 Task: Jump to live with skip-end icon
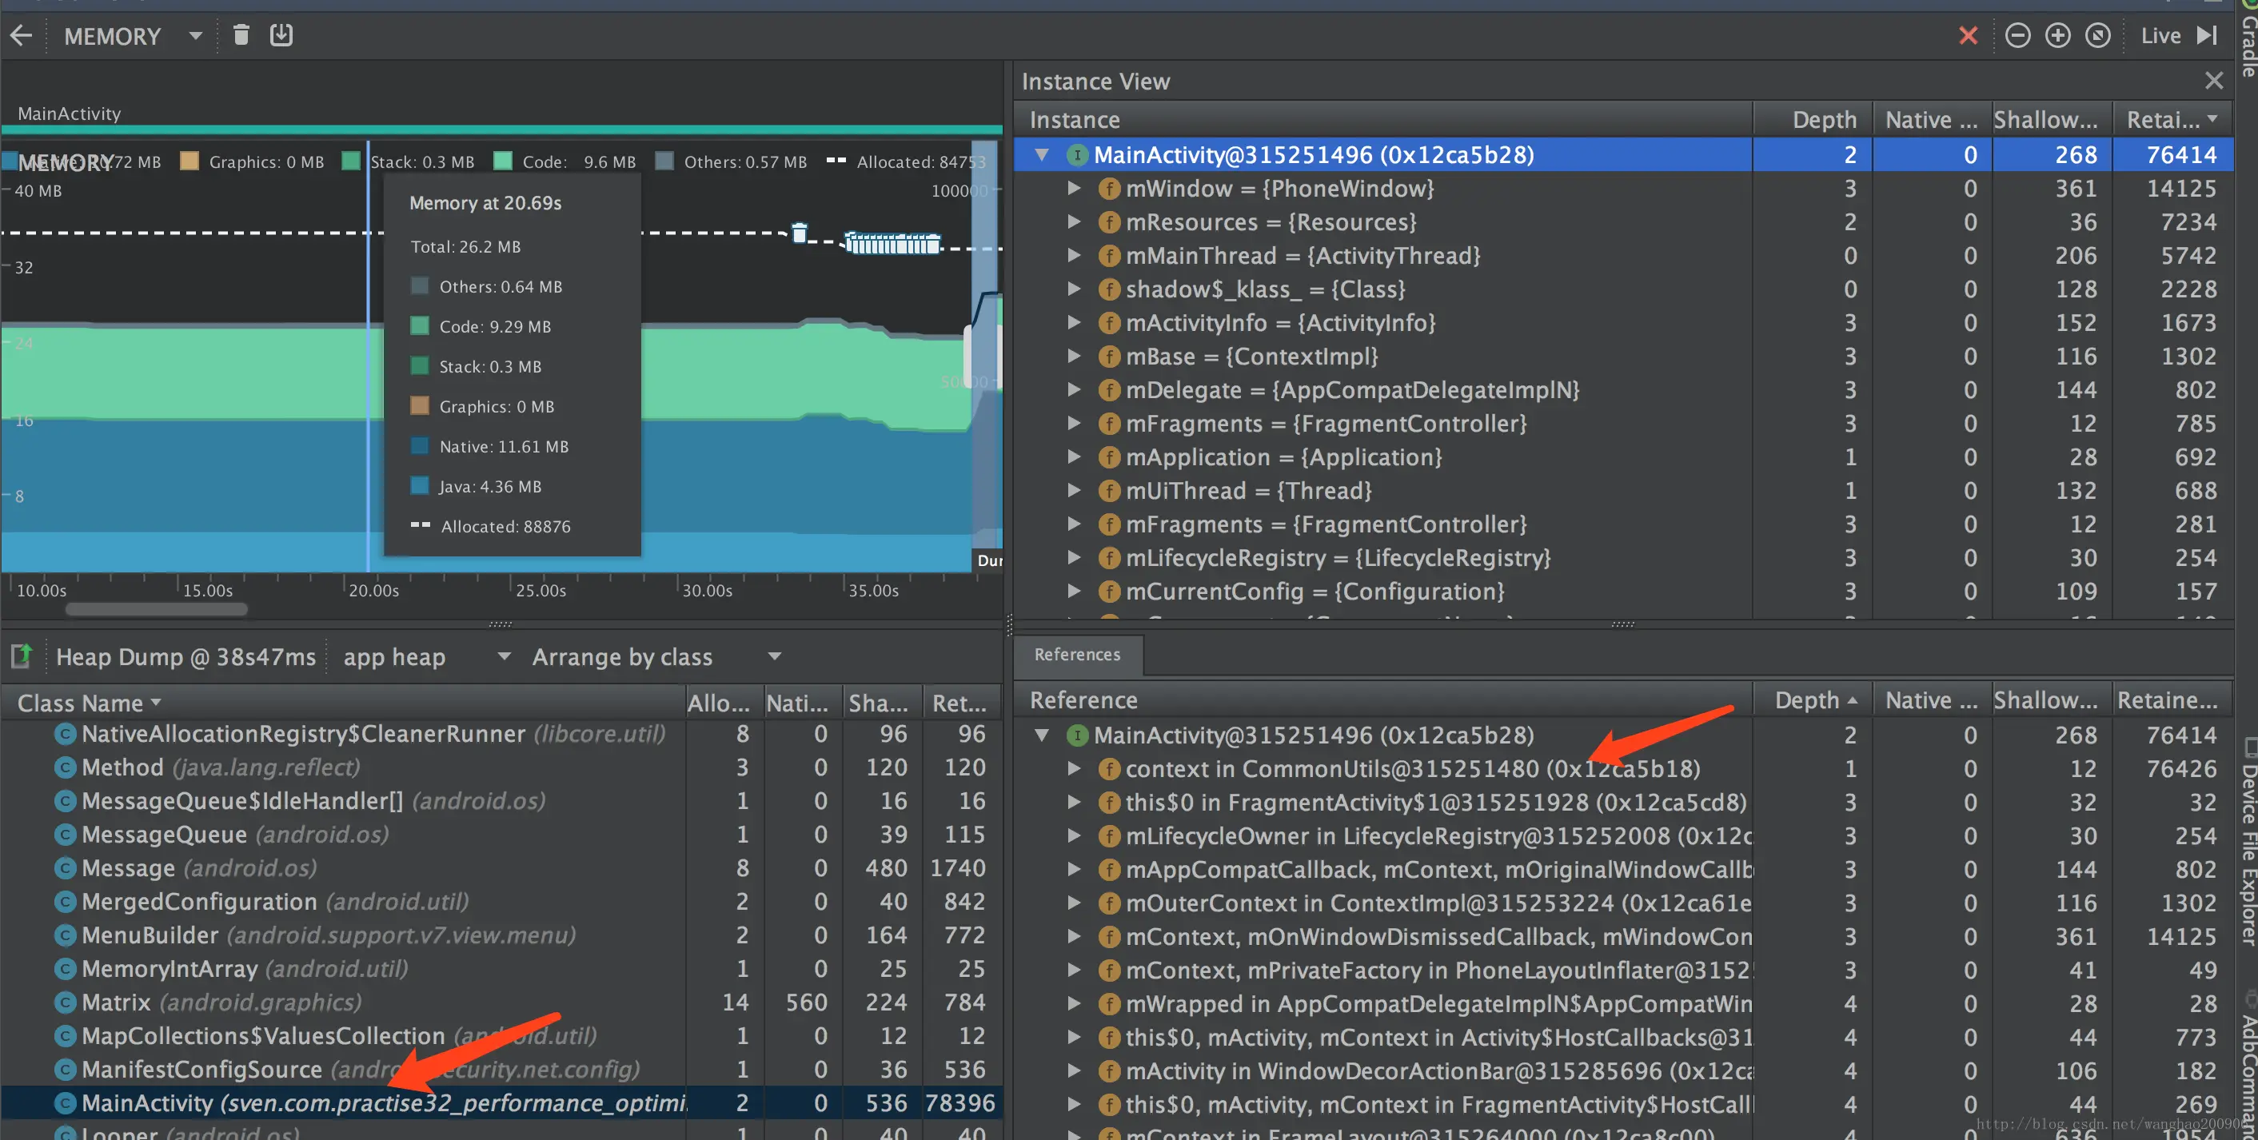pyautogui.click(x=2206, y=36)
